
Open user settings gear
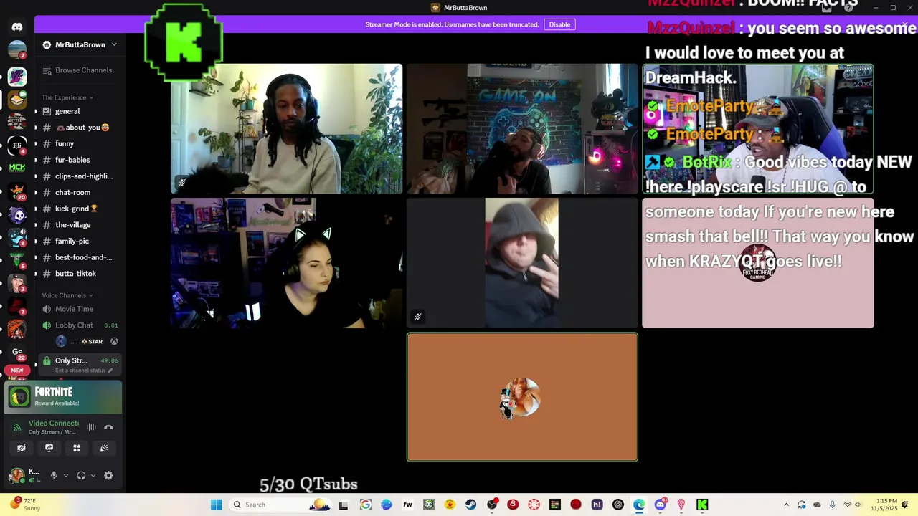click(x=108, y=475)
